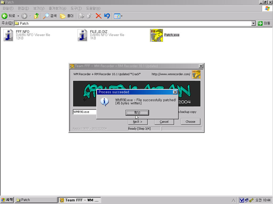The image size is (273, 204).
Task: Click the green 이동 Go button
Action: point(264,23)
